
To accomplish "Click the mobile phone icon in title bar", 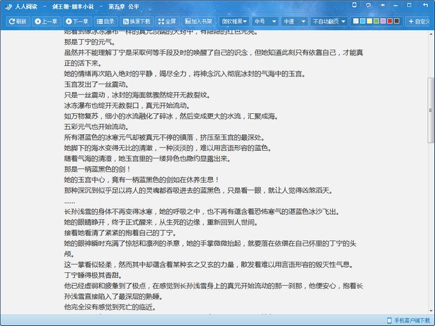I will [354, 5].
